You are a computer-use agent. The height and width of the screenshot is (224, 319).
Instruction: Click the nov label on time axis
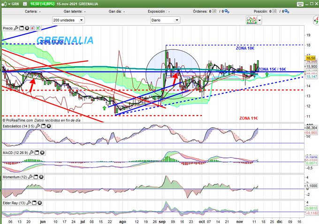(240, 222)
